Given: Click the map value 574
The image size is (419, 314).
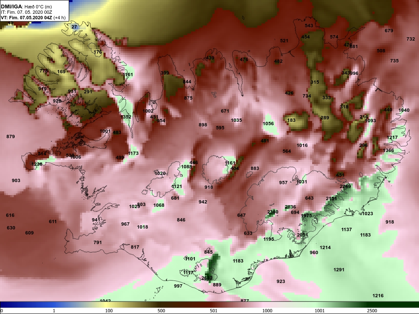Looking at the screenshot, I should [334, 37].
